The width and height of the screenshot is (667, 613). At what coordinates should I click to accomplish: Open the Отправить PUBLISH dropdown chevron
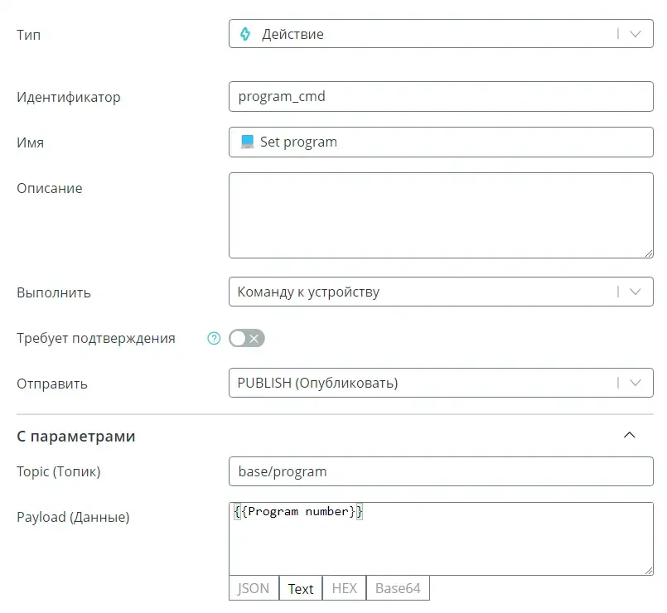coord(636,383)
